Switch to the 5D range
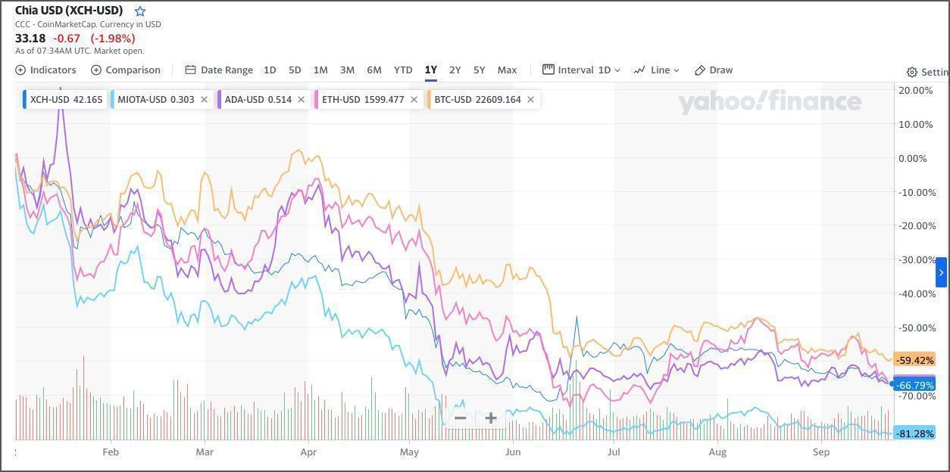The width and height of the screenshot is (950, 472). [295, 70]
